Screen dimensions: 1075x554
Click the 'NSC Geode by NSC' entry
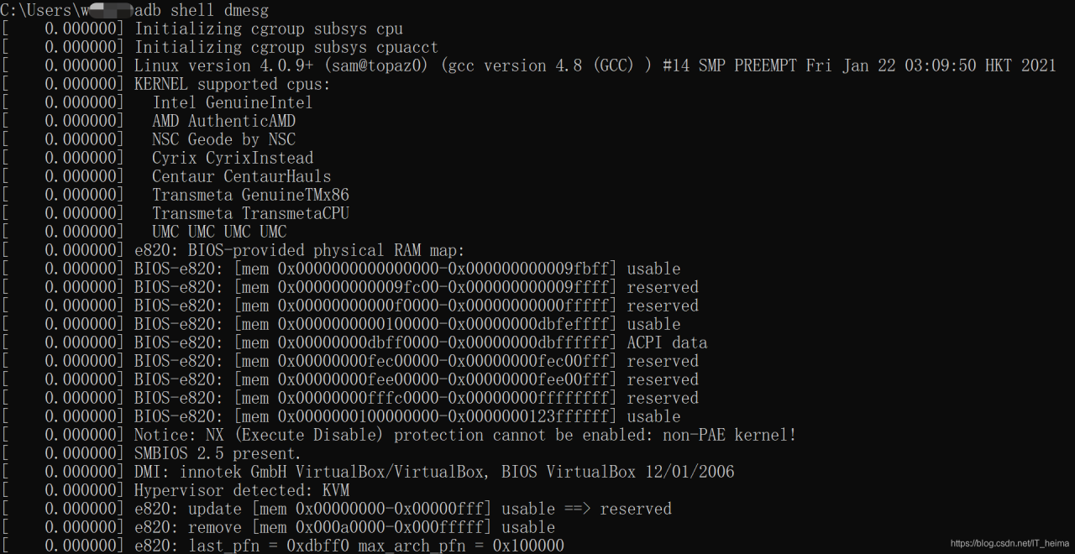pos(223,139)
